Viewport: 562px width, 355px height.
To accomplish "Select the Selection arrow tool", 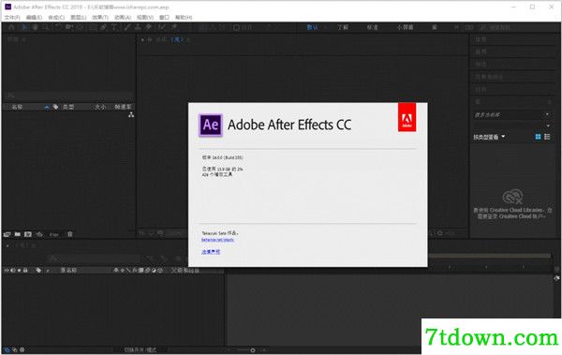I will (24, 27).
